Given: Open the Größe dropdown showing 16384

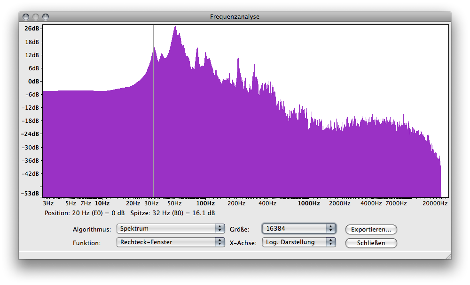Looking at the screenshot, I should click(x=299, y=228).
